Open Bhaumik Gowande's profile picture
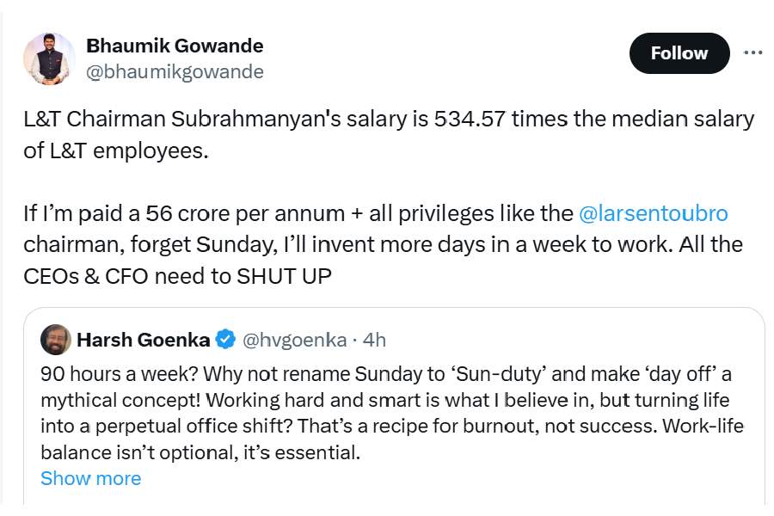774x516 pixels. pos(48,58)
